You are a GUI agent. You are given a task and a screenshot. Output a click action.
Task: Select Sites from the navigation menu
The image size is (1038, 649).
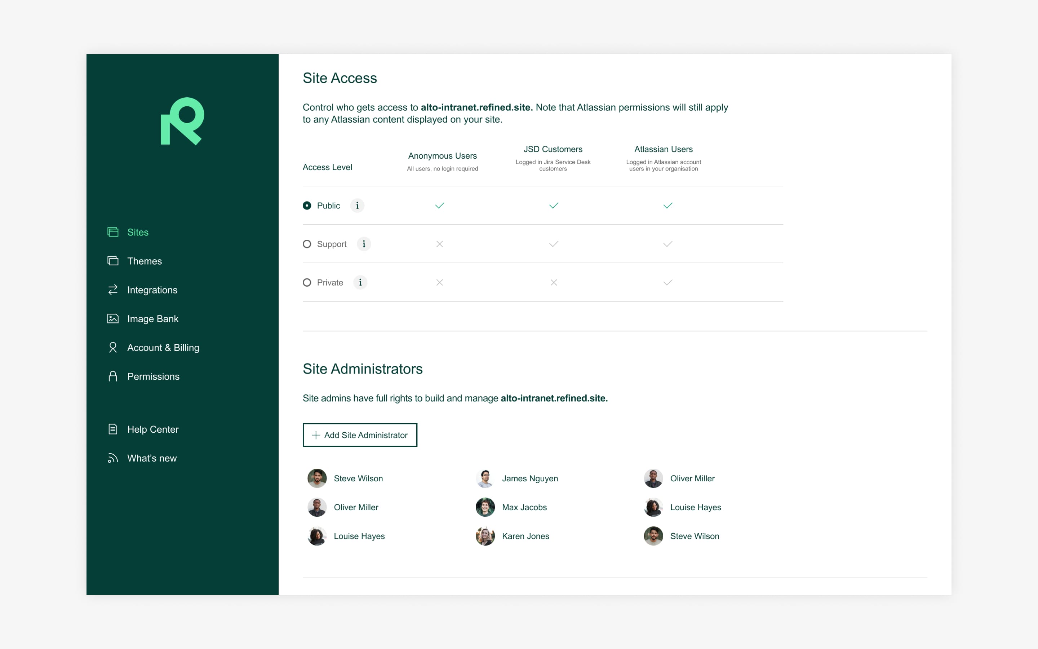(138, 232)
